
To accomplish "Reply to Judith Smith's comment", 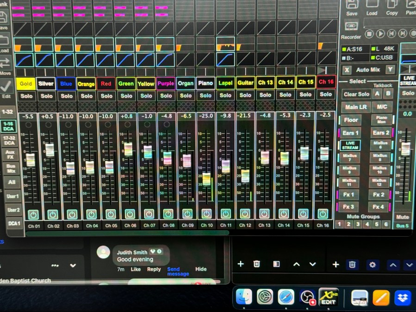I will [x=154, y=269].
